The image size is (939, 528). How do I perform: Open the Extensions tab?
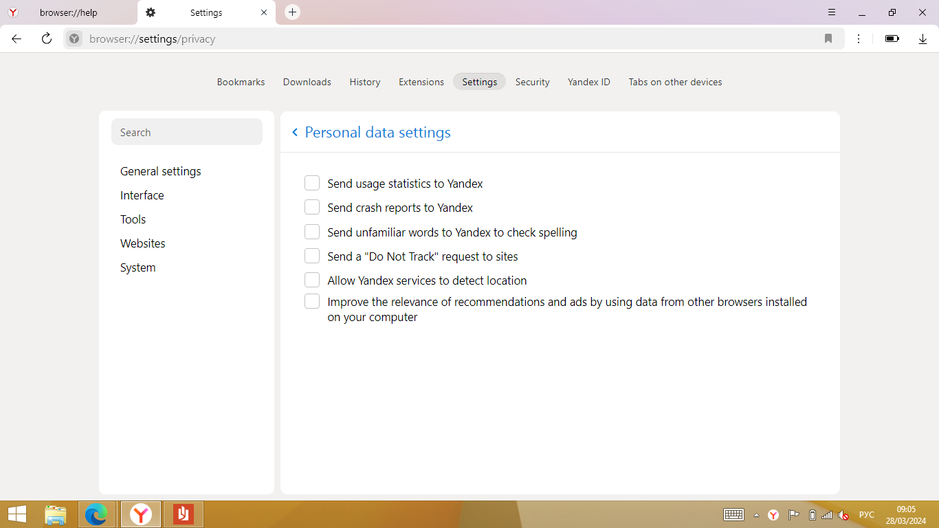(421, 82)
